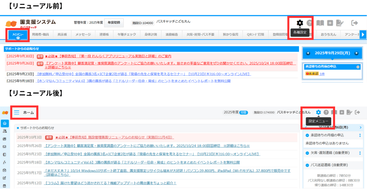Viewport: 367px width, 192px height.
Task: Click the help question mark in new header
Action: click(x=326, y=112)
